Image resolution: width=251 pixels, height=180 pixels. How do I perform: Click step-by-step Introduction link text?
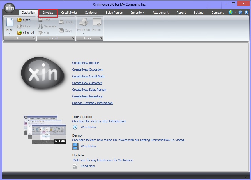(x=99, y=121)
